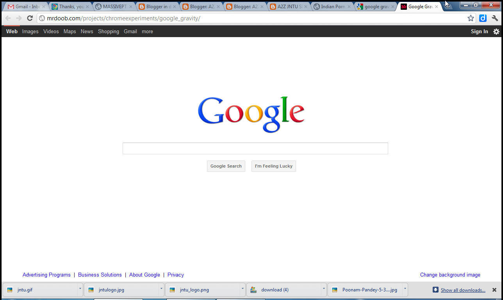Click the Google Search button
Screen dimensions: 503x300
(x=226, y=166)
